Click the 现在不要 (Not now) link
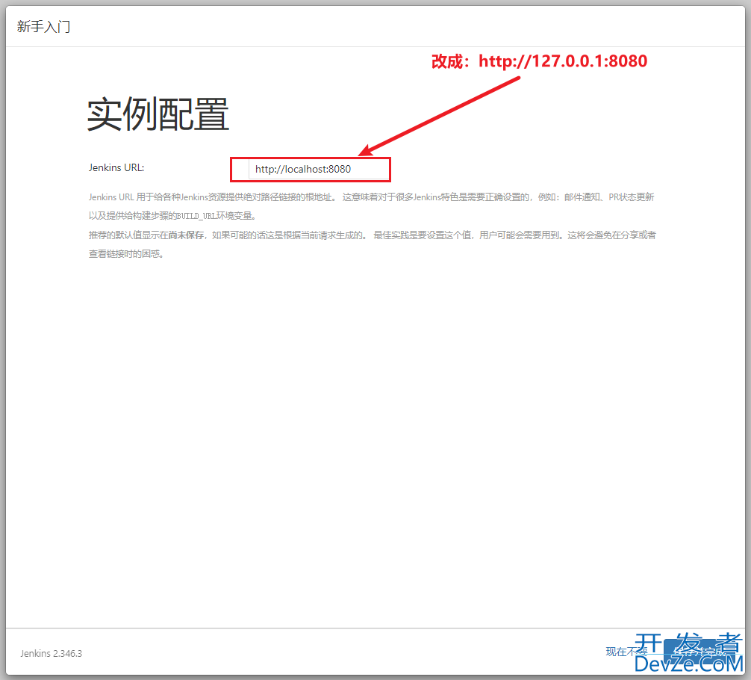 coord(626,651)
